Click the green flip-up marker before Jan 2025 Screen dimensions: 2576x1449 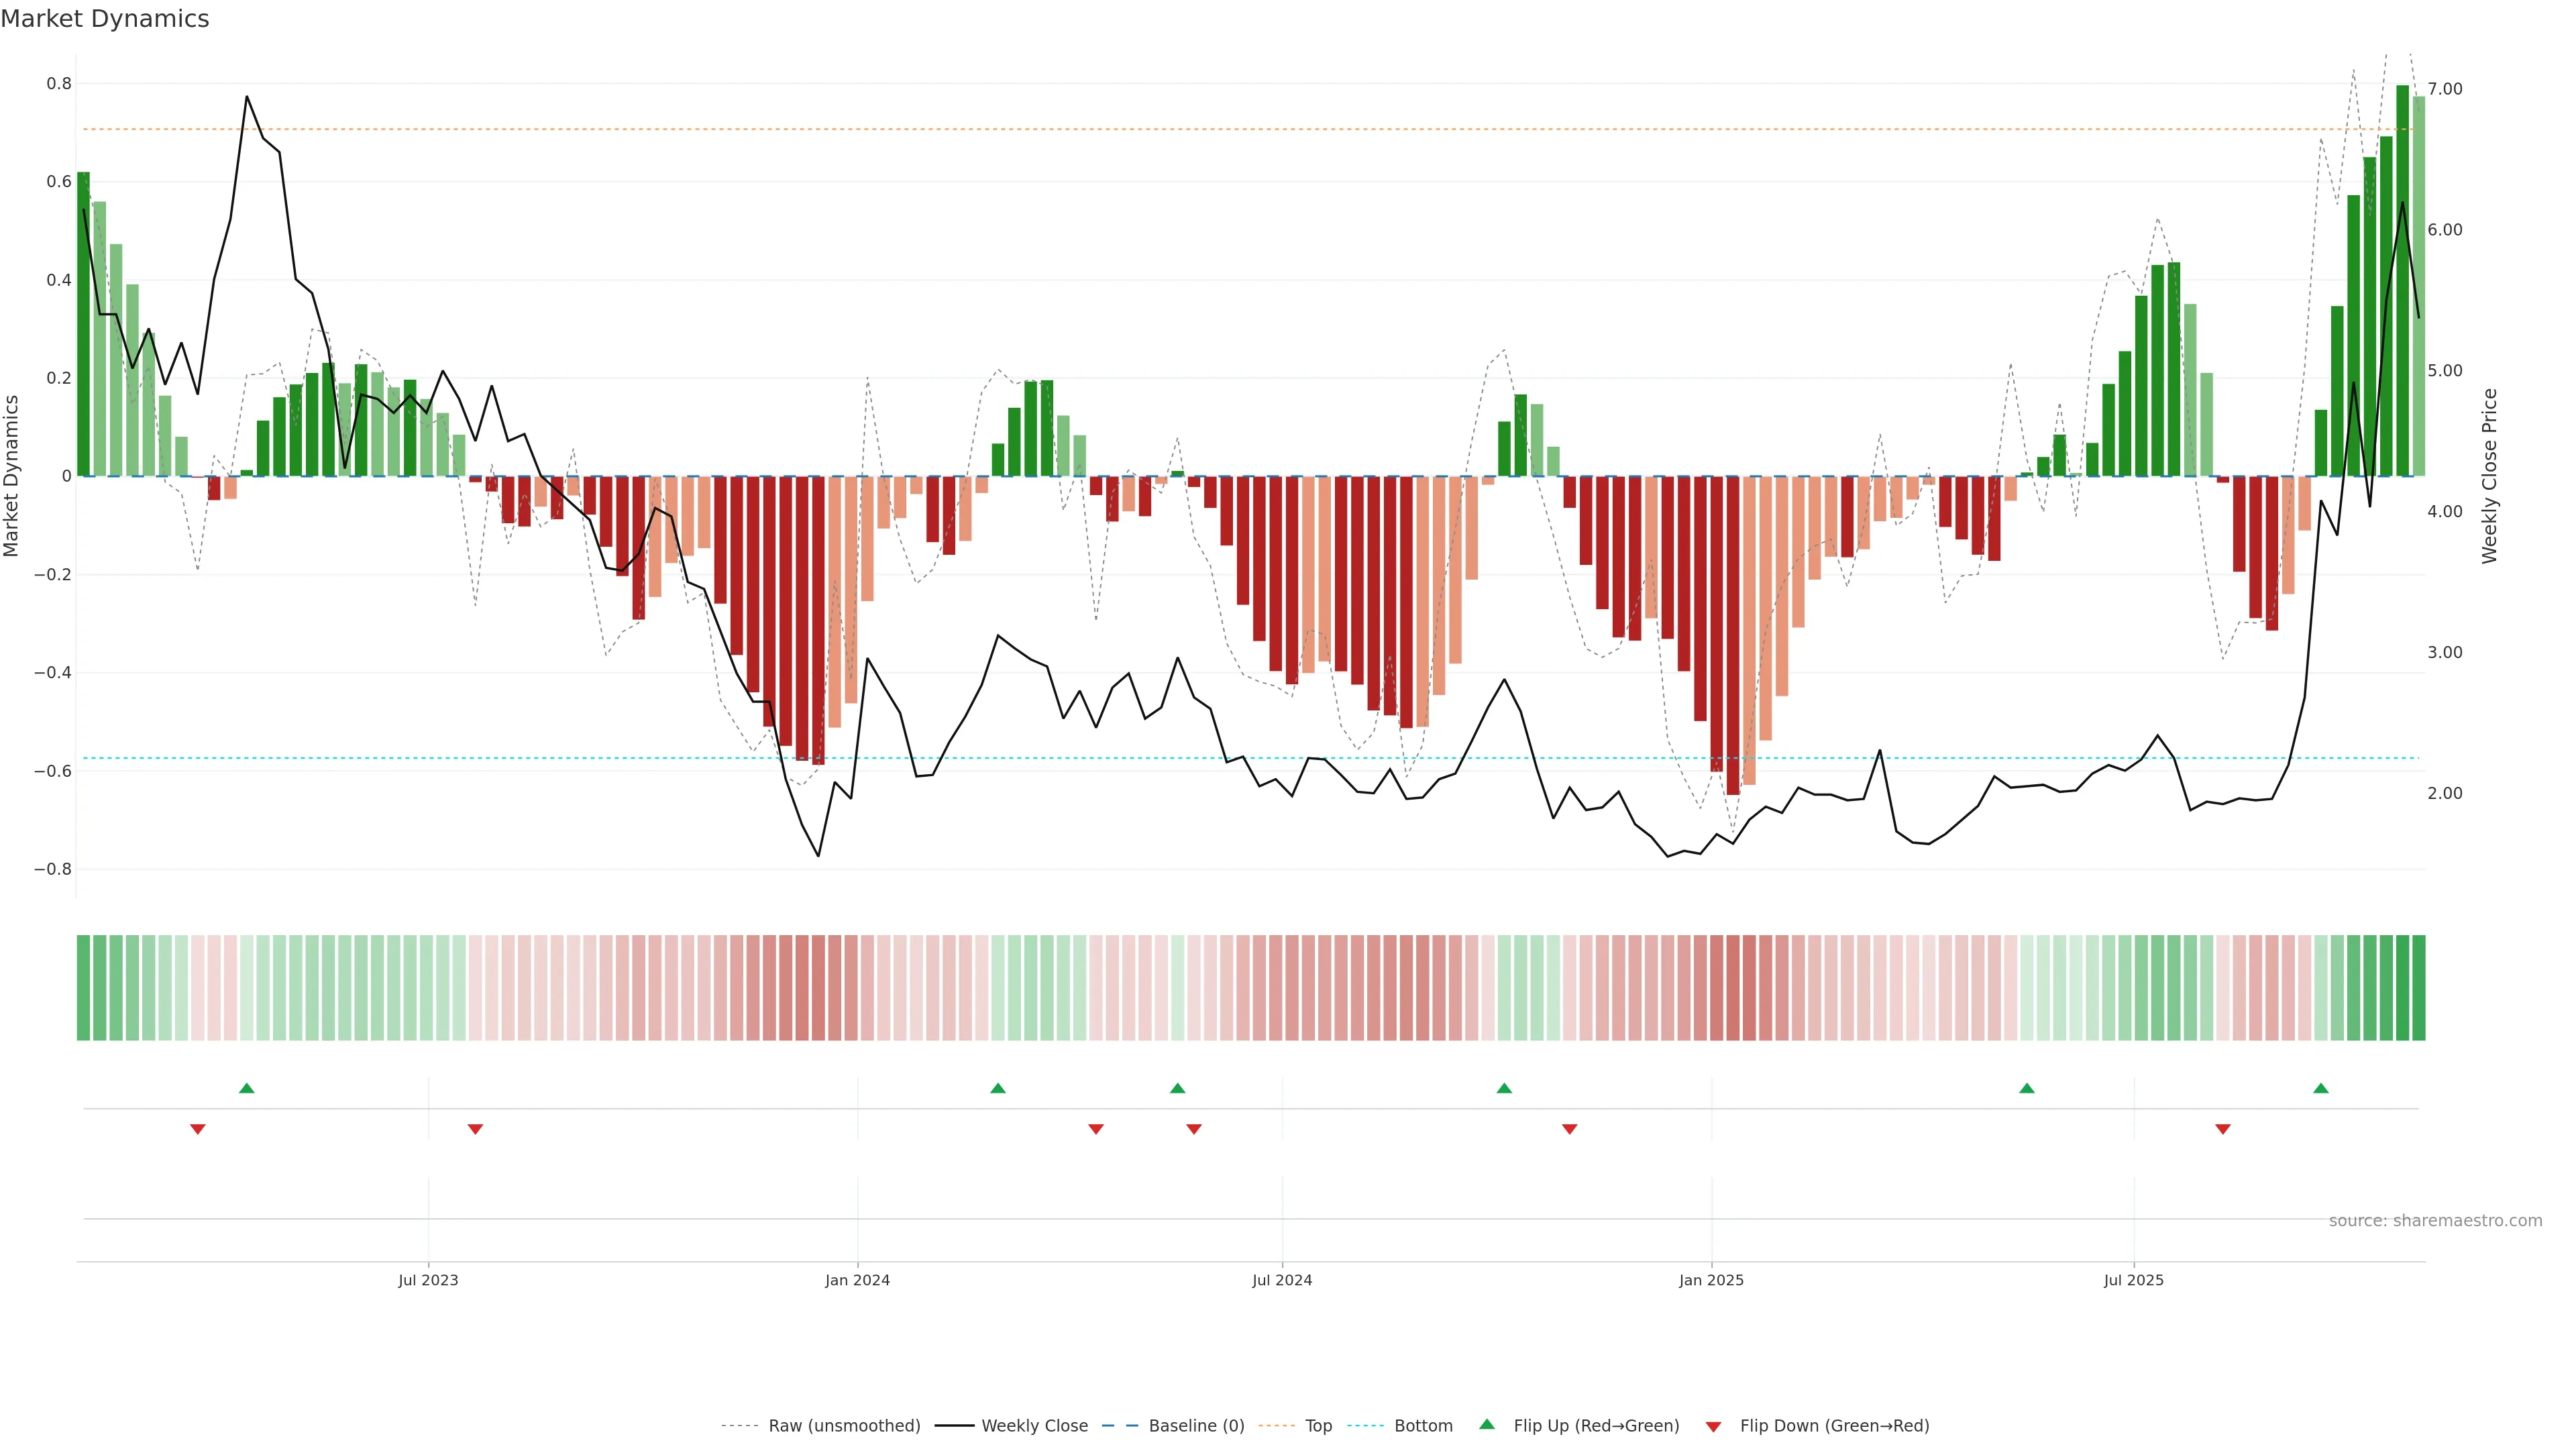[1504, 1088]
